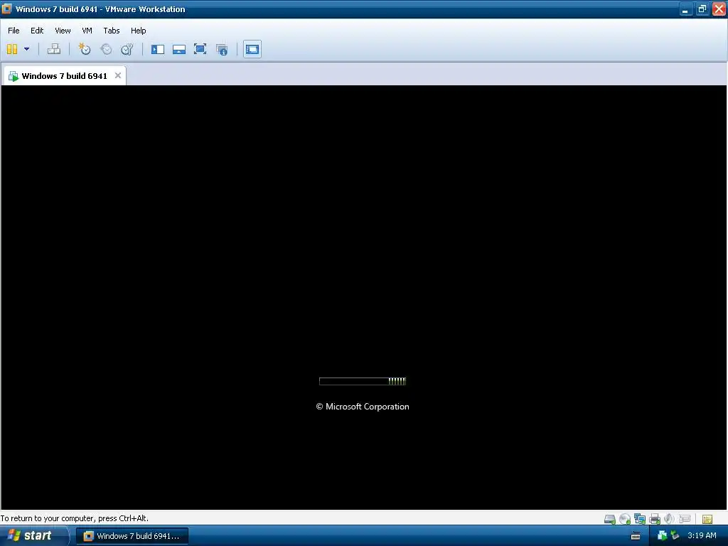Click the yellow Suspend VM toolbar button
The height and width of the screenshot is (546, 728).
coord(12,49)
